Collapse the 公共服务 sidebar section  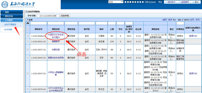coord(12,20)
